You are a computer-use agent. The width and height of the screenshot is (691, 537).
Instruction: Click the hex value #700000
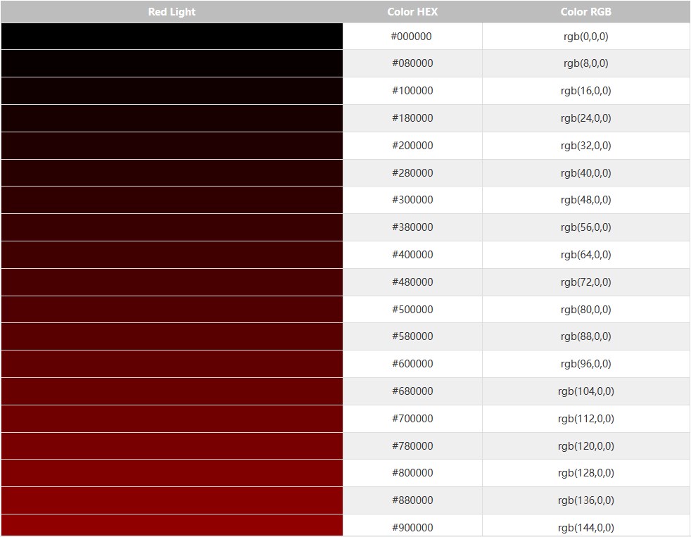(x=412, y=418)
